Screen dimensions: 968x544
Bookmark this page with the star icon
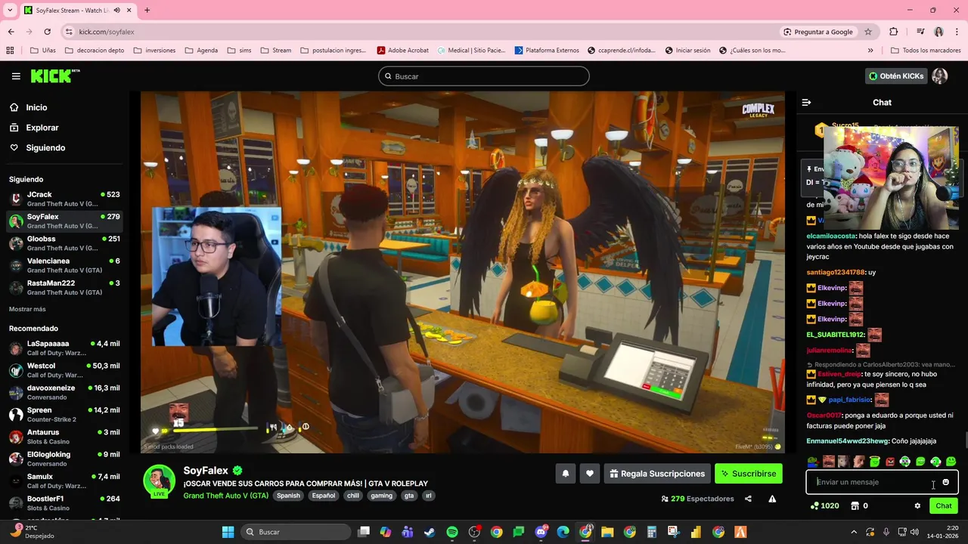pyautogui.click(x=868, y=32)
